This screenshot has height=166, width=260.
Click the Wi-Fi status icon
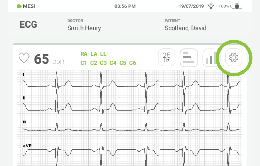tap(211, 6)
